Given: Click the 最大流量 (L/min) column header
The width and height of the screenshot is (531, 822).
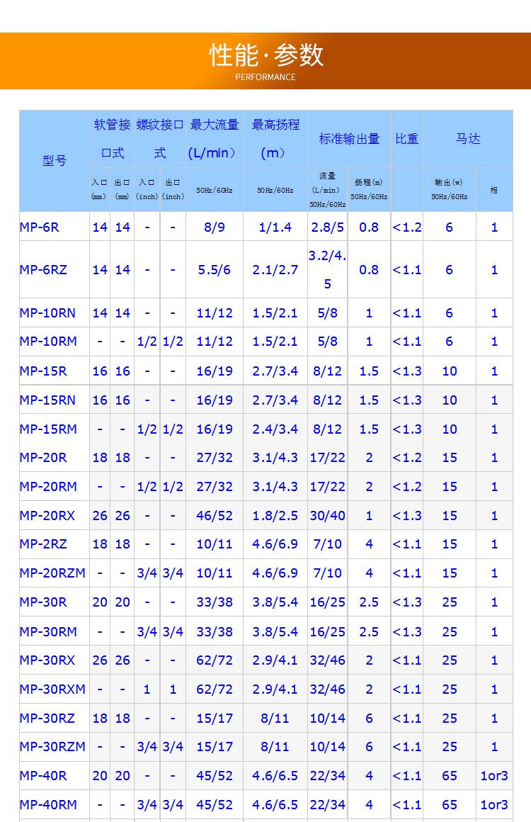Looking at the screenshot, I should point(214,139).
